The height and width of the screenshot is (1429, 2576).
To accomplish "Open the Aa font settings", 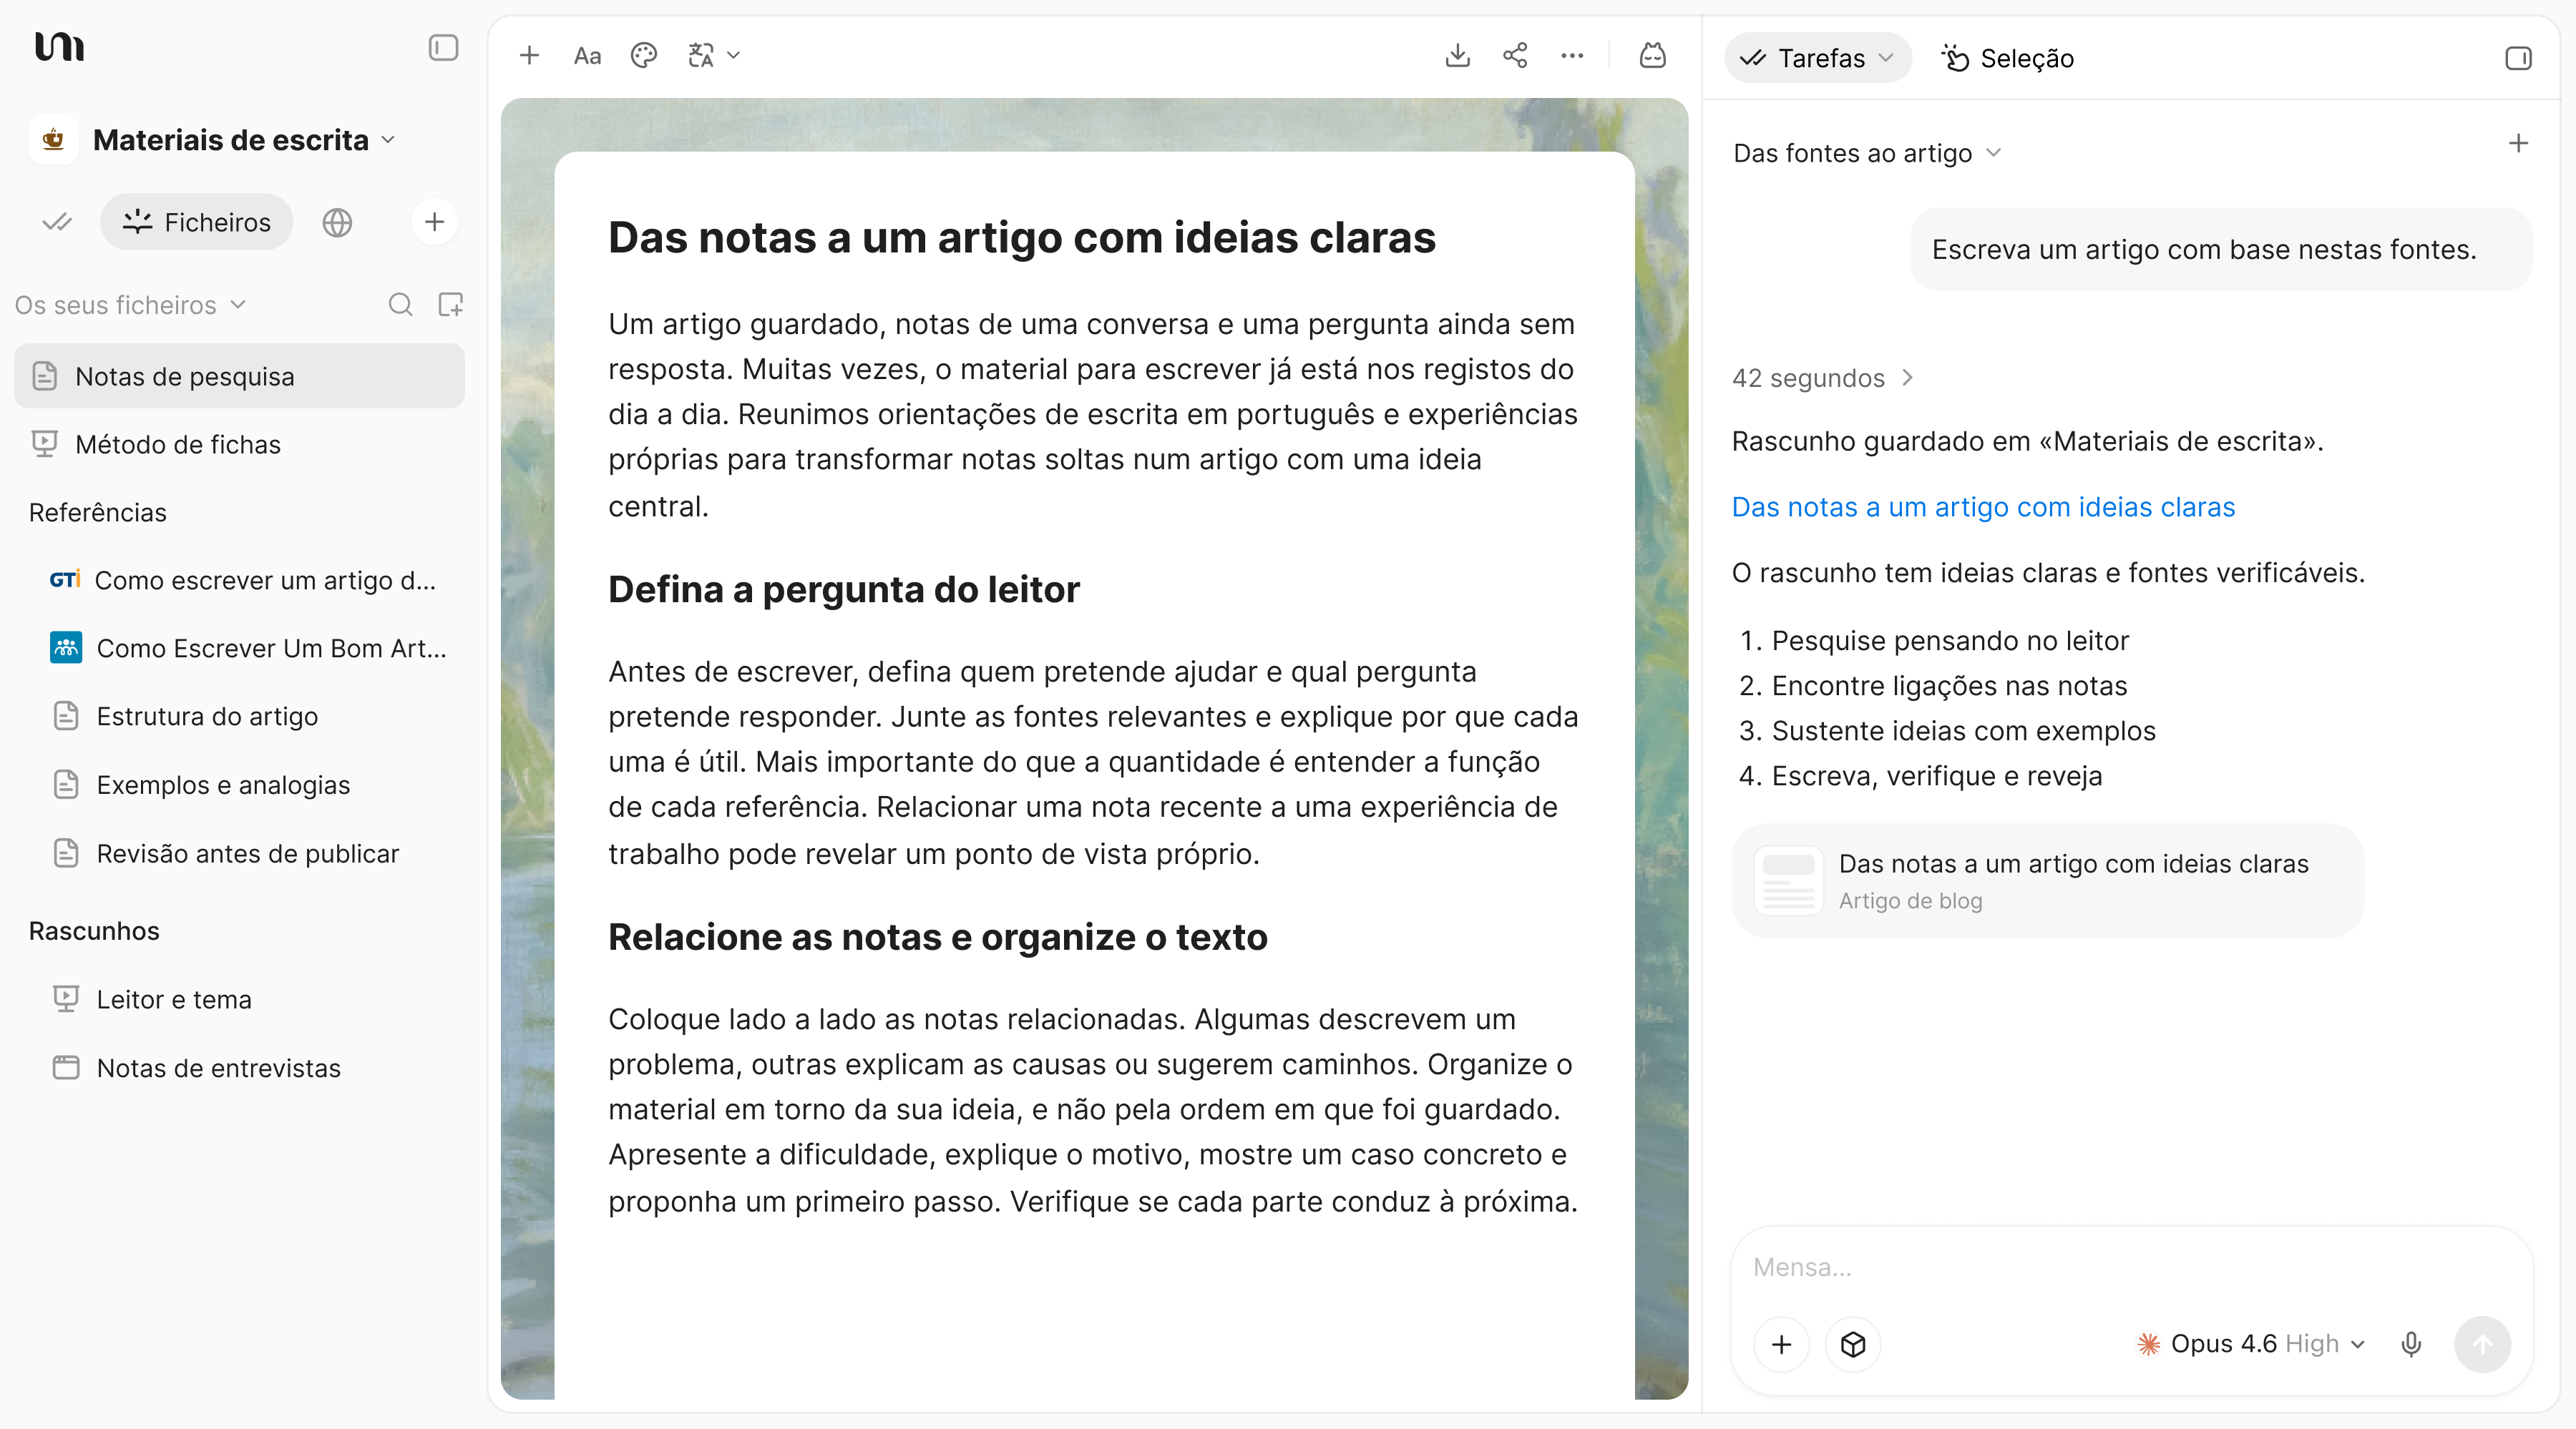I will click(x=587, y=56).
